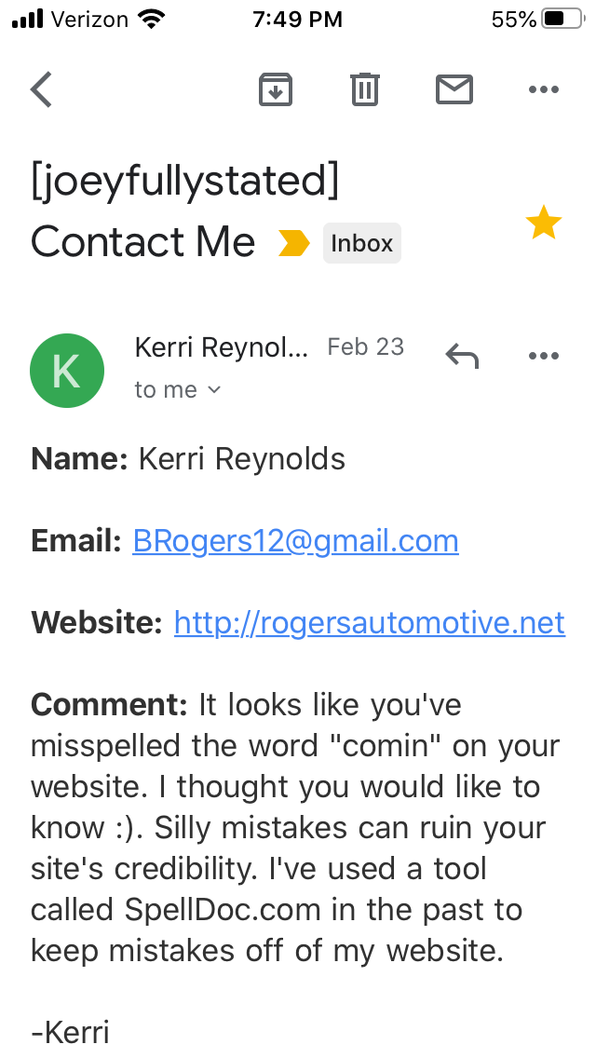
Task: Unstar this email
Action: [543, 224]
